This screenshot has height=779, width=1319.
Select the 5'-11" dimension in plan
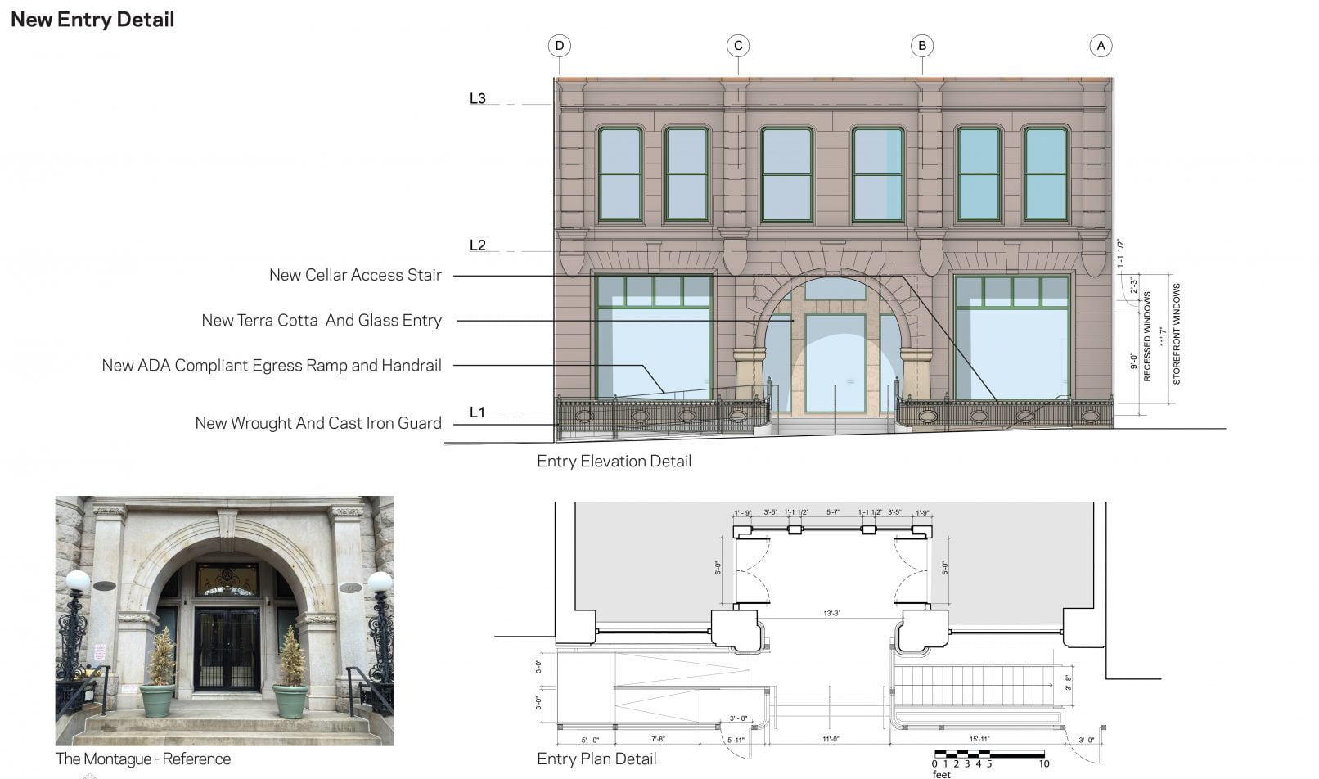(736, 739)
